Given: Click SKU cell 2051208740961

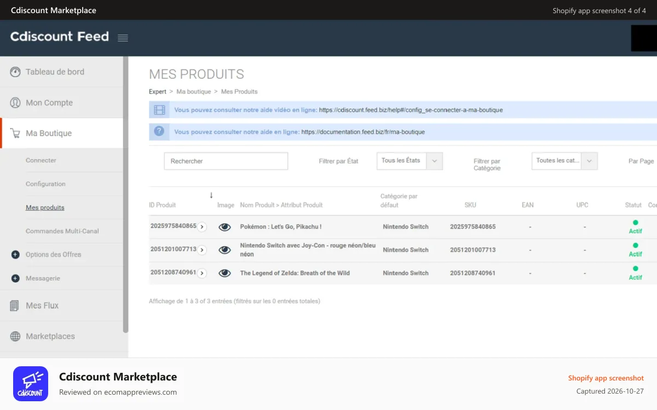Looking at the screenshot, I should 473,273.
